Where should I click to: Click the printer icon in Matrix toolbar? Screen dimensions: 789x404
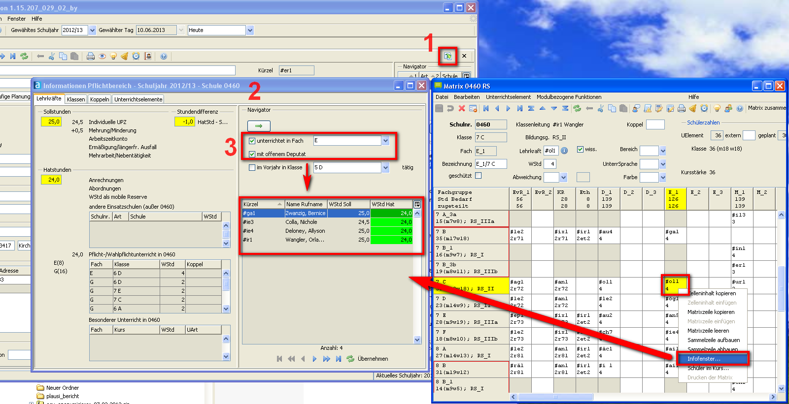682,108
